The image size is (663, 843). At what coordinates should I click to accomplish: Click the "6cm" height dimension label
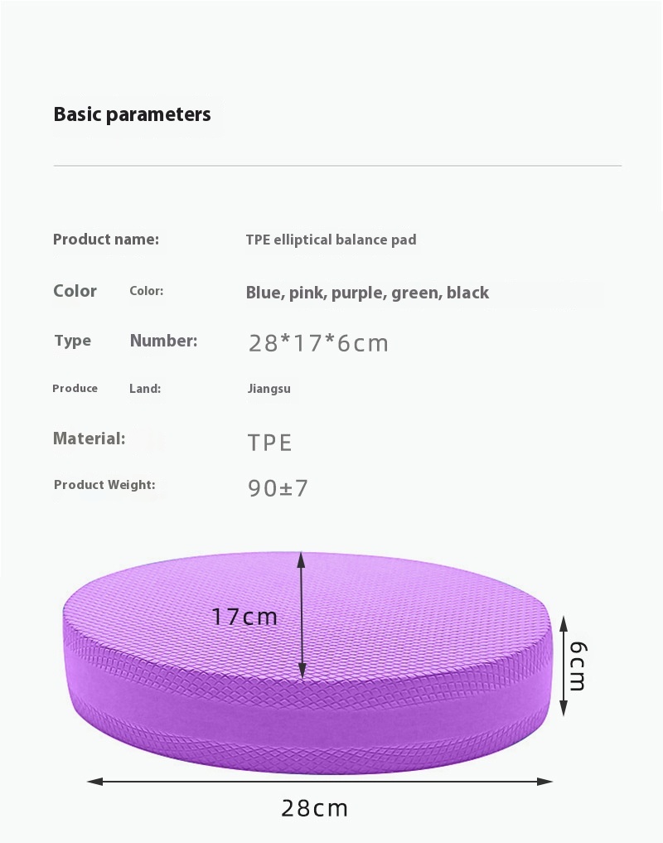578,666
